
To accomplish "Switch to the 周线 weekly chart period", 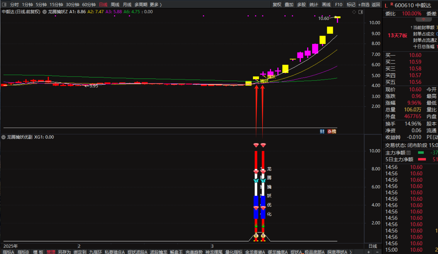I will (115, 5).
